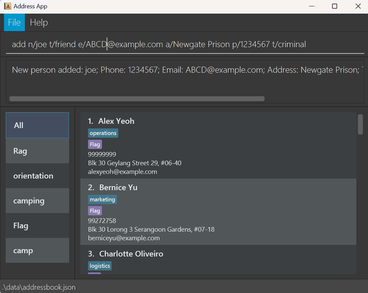Click the marketing tag on Bernice Yu
The height and width of the screenshot is (293, 368).
(x=102, y=199)
